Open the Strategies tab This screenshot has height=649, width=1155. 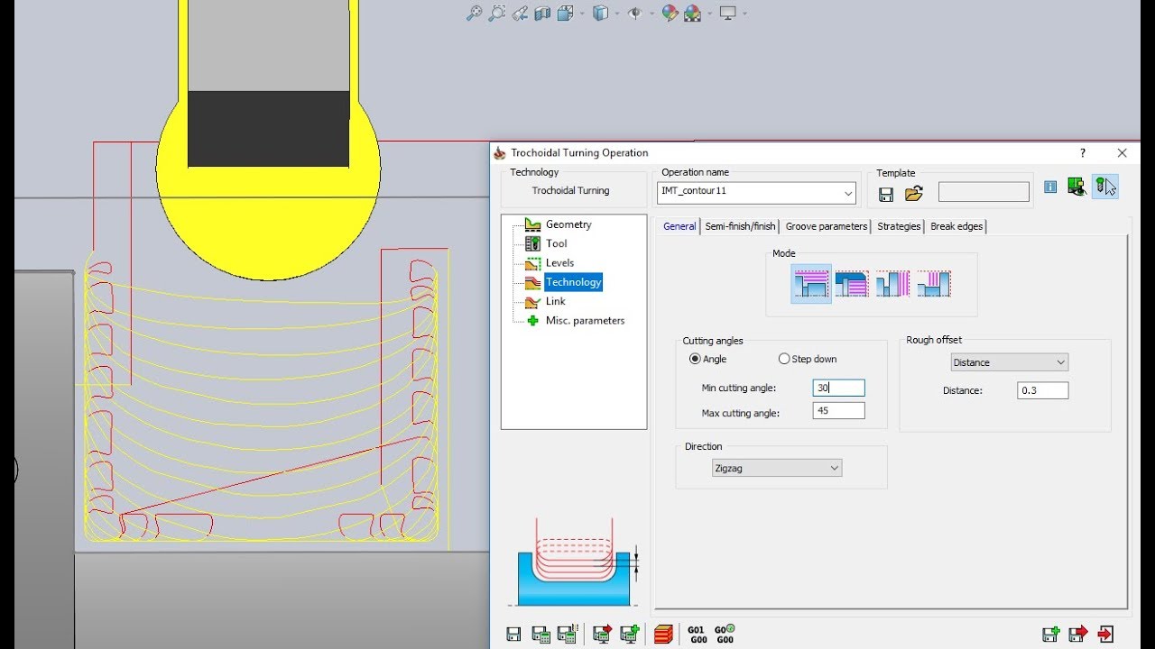point(899,226)
